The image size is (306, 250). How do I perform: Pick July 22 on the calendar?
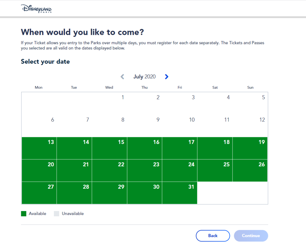(110, 170)
